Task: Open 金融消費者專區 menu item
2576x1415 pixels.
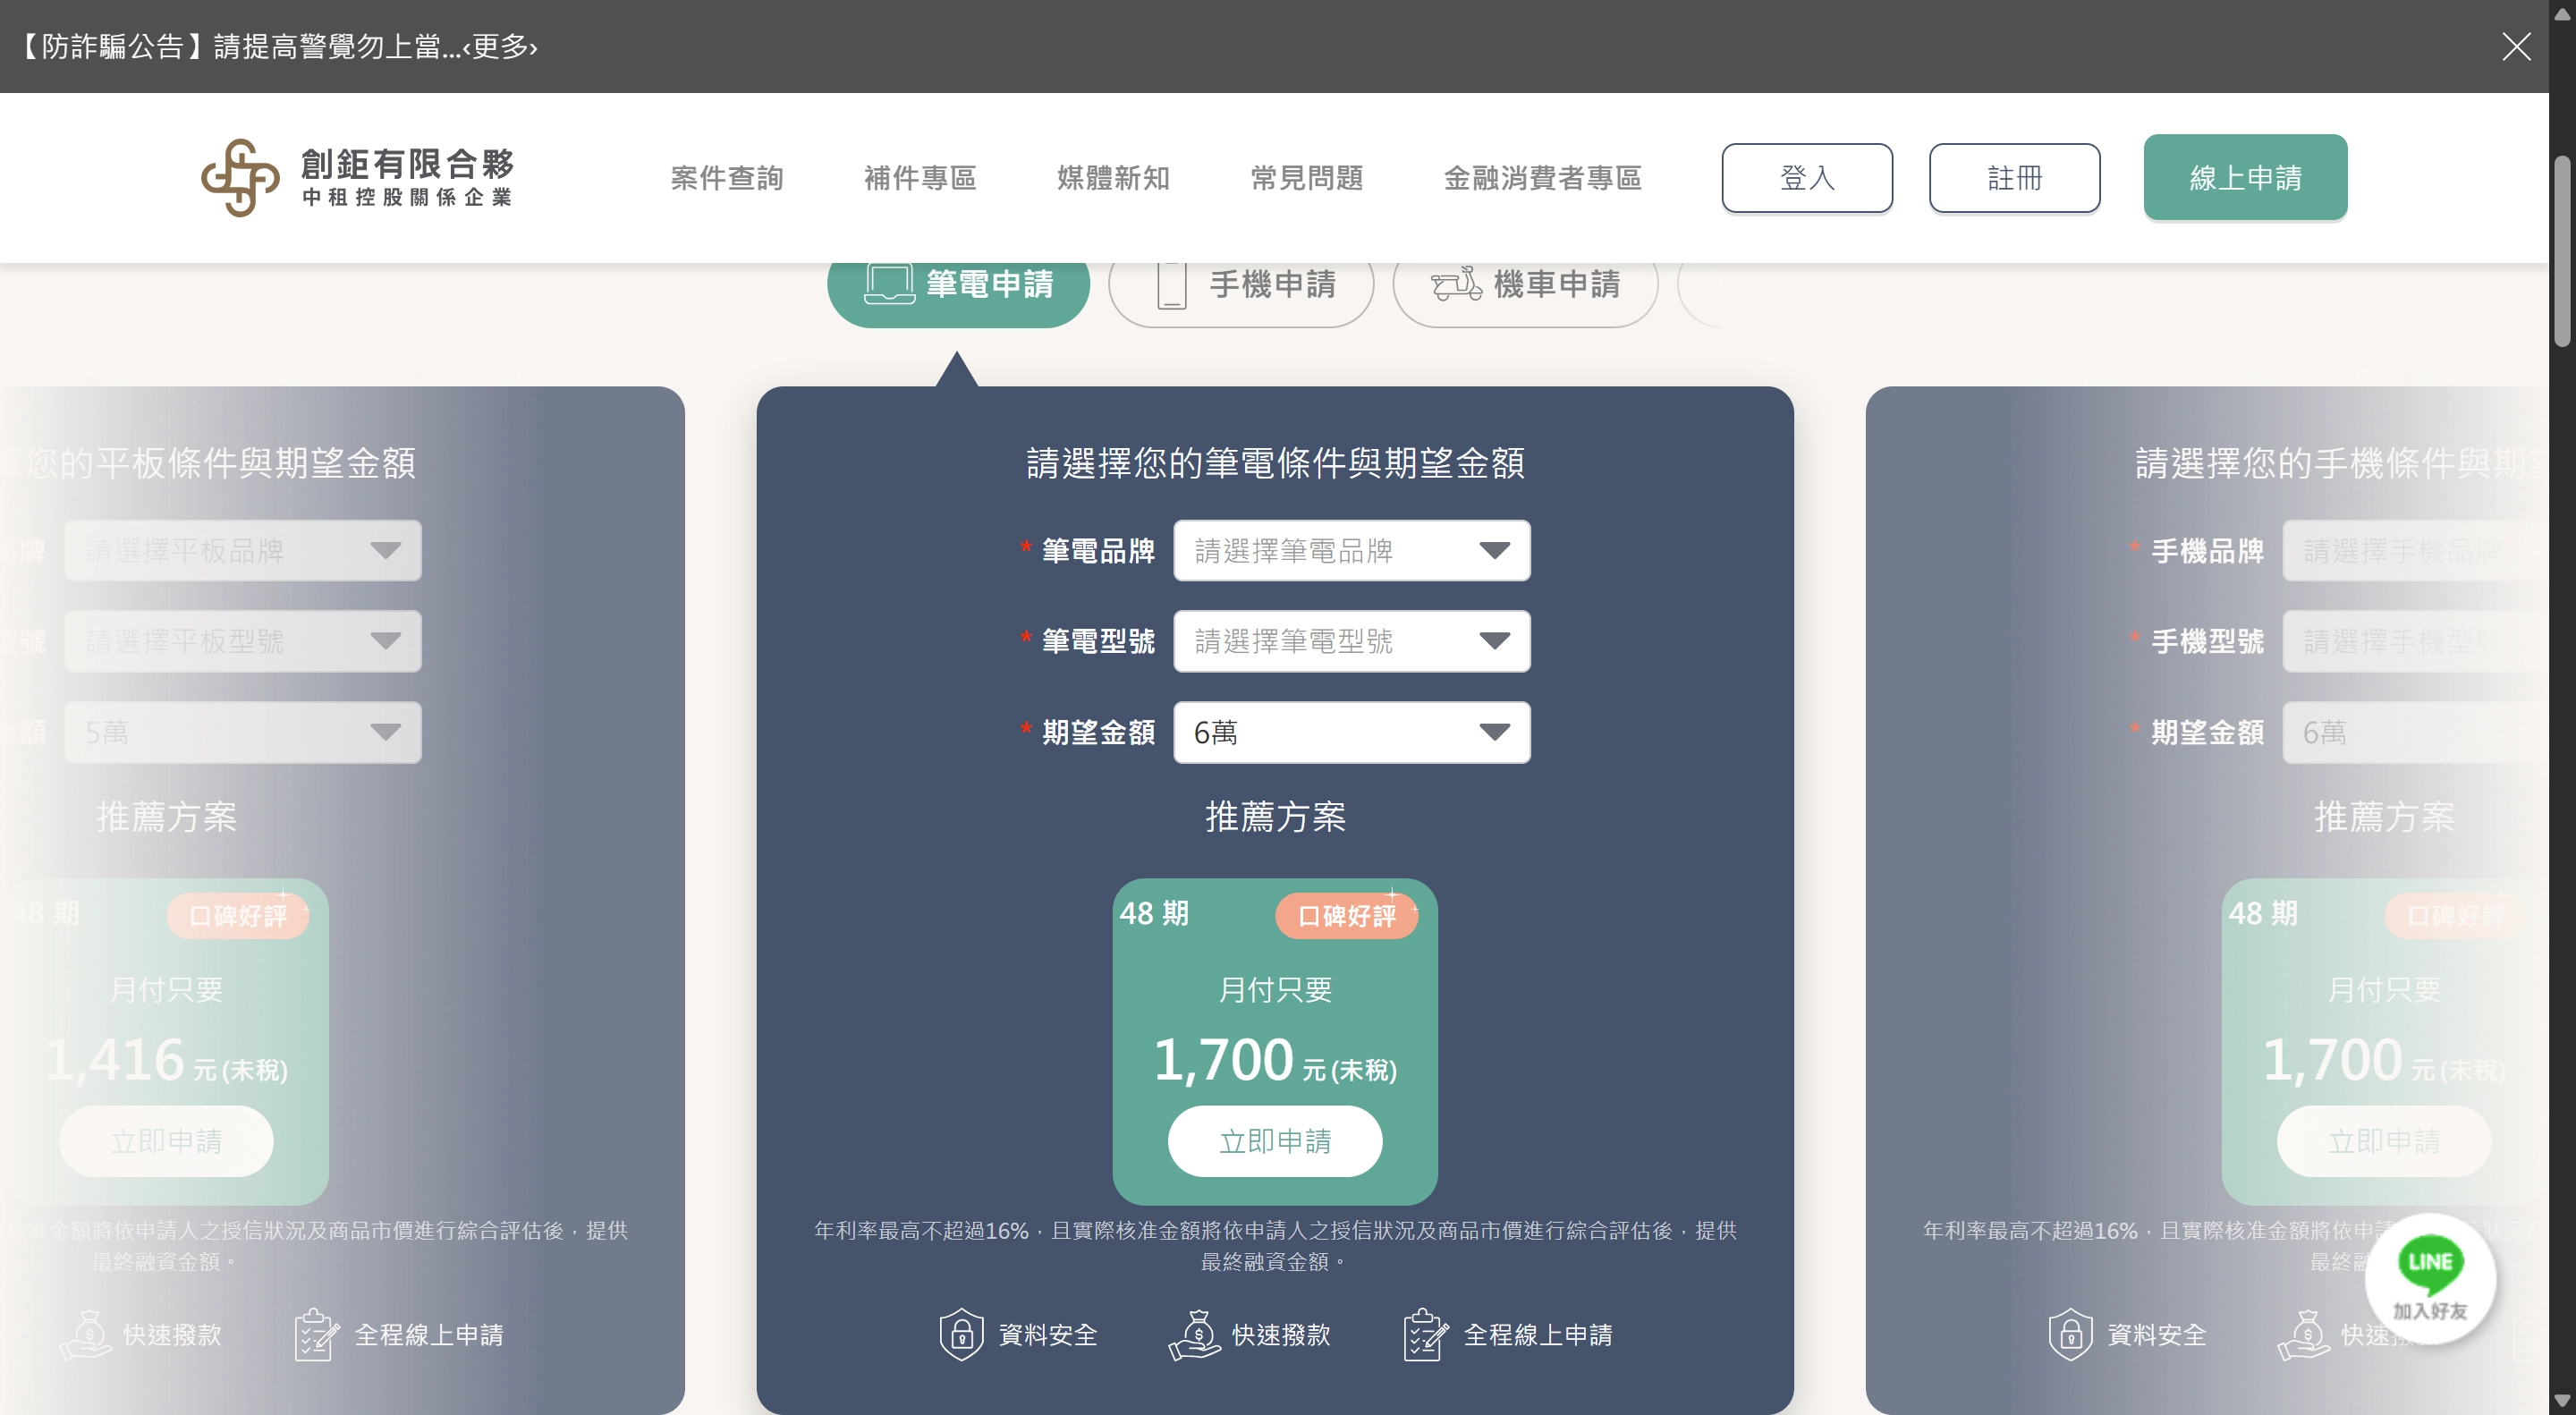Action: tap(1542, 178)
